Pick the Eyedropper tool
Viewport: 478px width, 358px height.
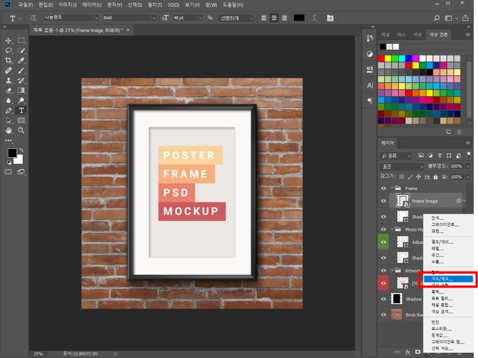pyautogui.click(x=22, y=60)
